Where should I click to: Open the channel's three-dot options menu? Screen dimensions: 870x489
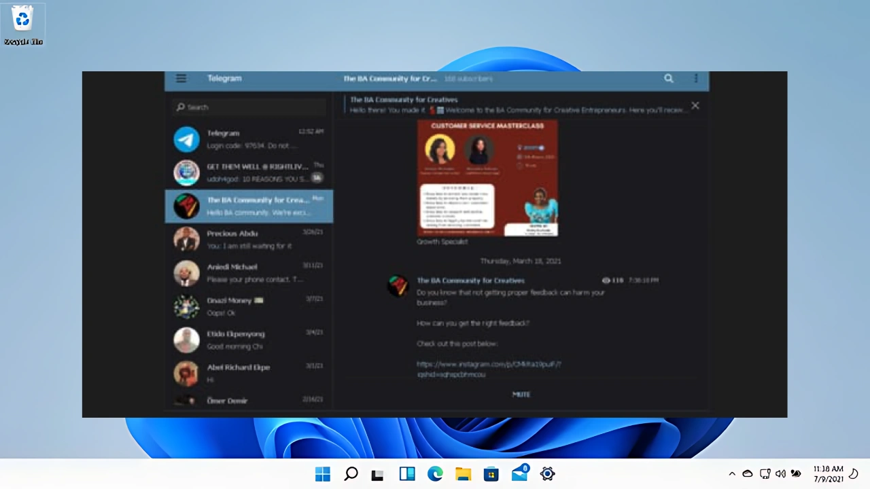695,78
